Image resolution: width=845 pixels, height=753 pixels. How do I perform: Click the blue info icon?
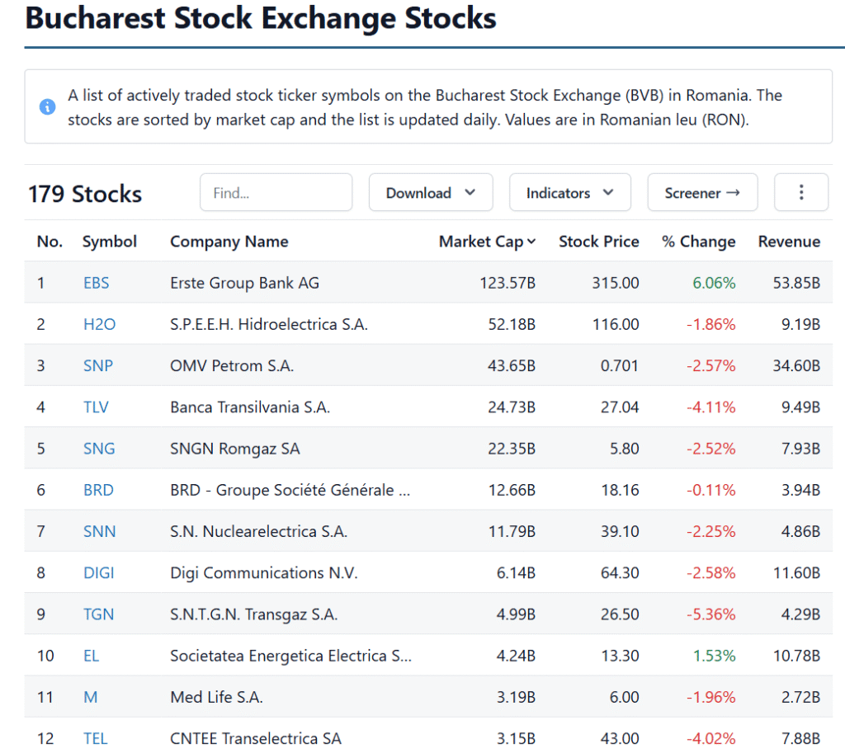tap(48, 107)
